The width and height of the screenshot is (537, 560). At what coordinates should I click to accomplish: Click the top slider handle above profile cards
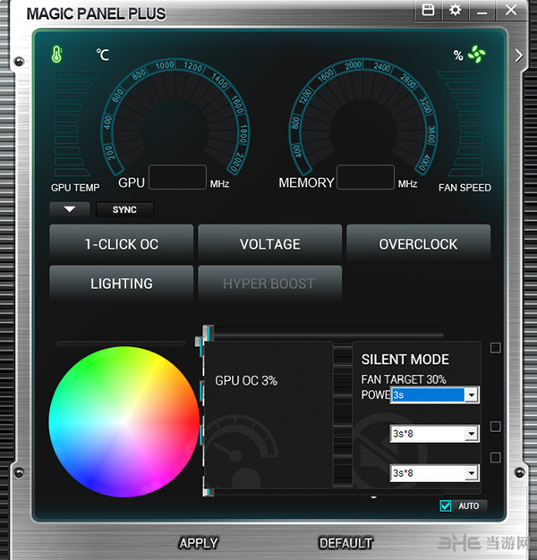pos(209,333)
